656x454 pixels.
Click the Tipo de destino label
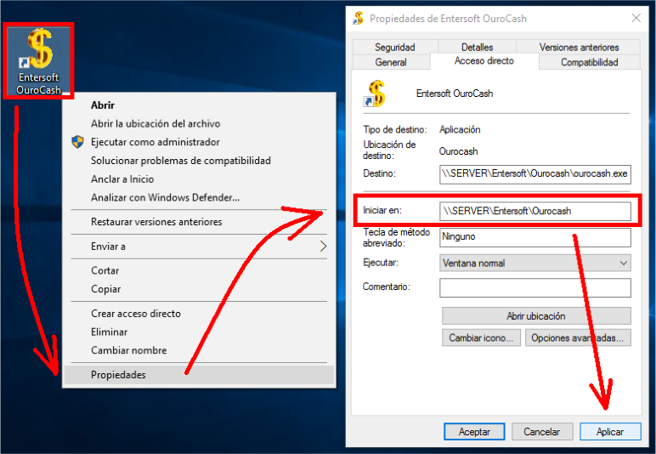pyautogui.click(x=395, y=130)
